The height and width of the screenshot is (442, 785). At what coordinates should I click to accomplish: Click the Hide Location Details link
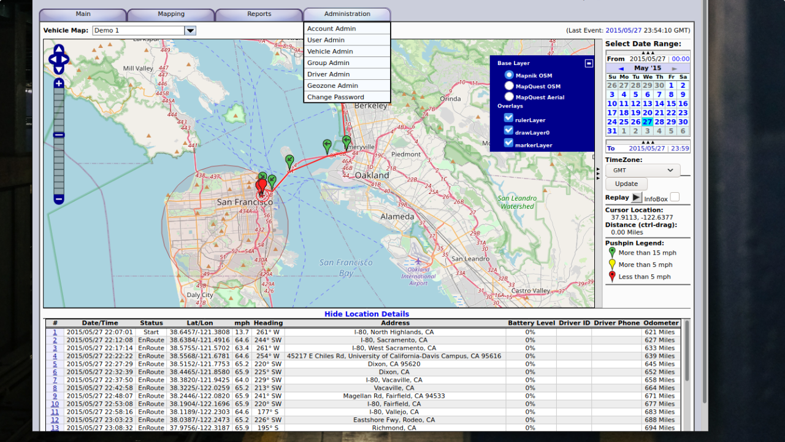[366, 314]
